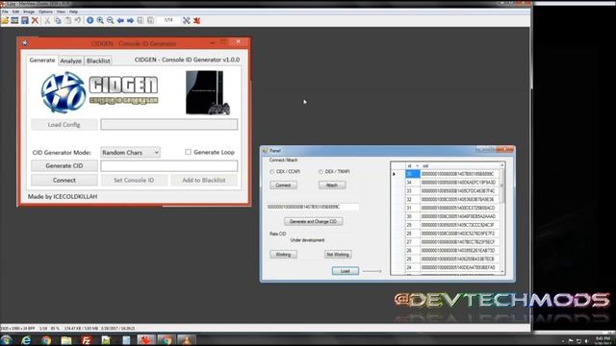616x346 pixels.
Task: Click the Generate CID button
Action: coord(64,165)
